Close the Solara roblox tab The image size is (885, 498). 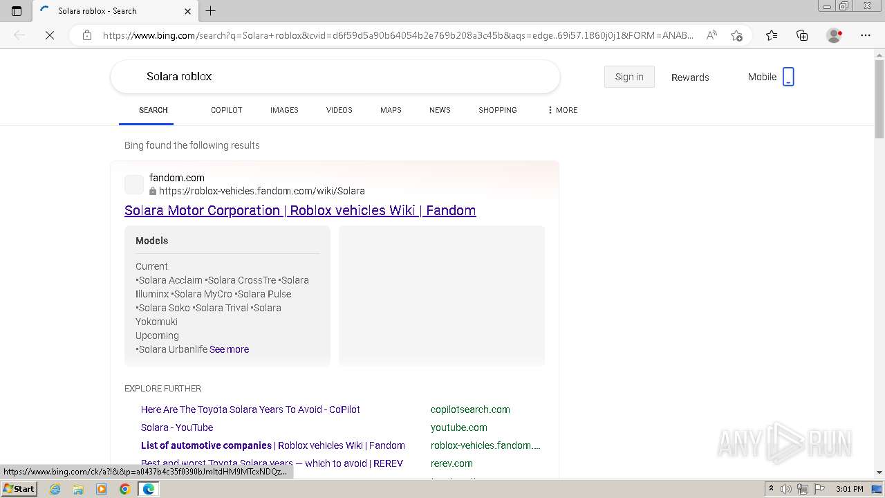pyautogui.click(x=187, y=11)
